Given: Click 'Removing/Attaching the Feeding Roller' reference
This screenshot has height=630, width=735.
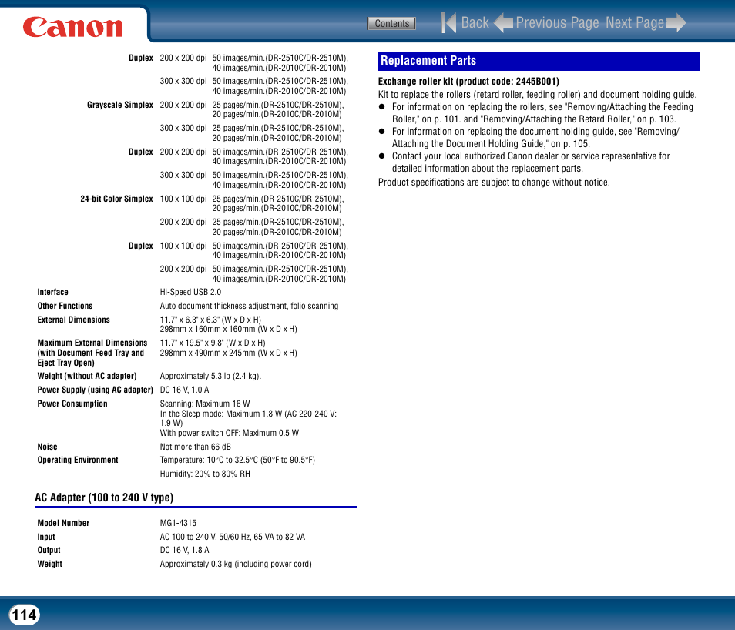Looking at the screenshot, I should [542, 113].
